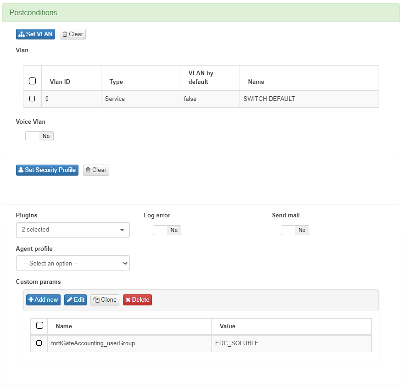Toggle the Voice Vlan switch
Image resolution: width=402 pixels, height=387 pixels.
point(39,136)
